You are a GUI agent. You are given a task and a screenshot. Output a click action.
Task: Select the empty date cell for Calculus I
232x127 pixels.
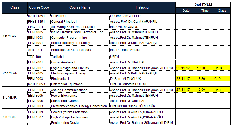186,16
